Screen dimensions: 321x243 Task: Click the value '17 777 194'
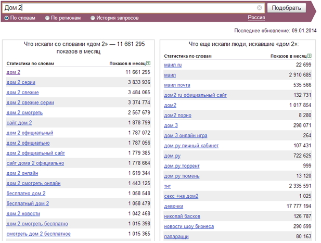point(299,206)
